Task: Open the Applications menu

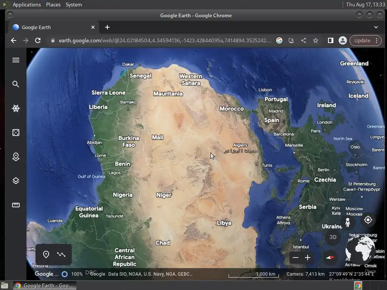Action: [27, 5]
